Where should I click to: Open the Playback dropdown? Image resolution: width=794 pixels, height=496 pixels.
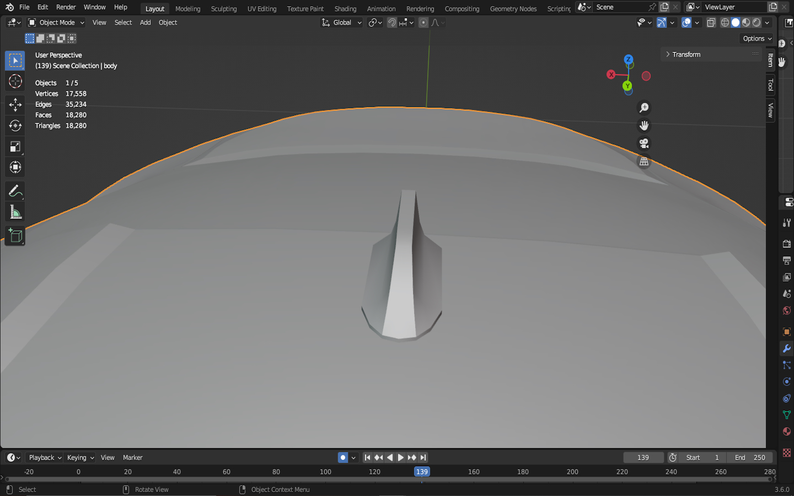pos(45,457)
